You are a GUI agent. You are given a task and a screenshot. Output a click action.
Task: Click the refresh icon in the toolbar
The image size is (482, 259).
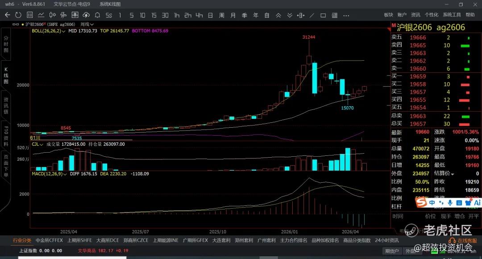pos(18,15)
